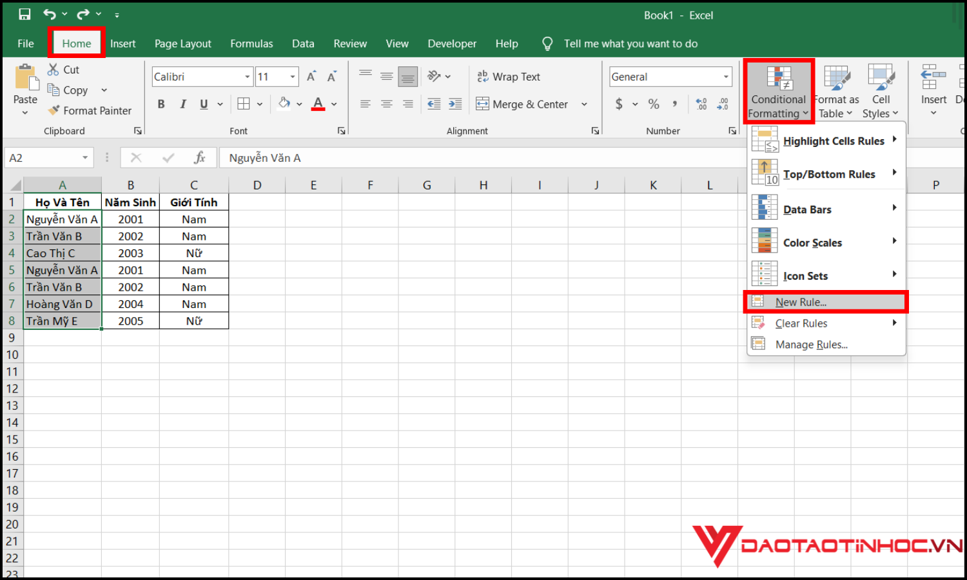Click the Undo arrow icon

(50, 14)
